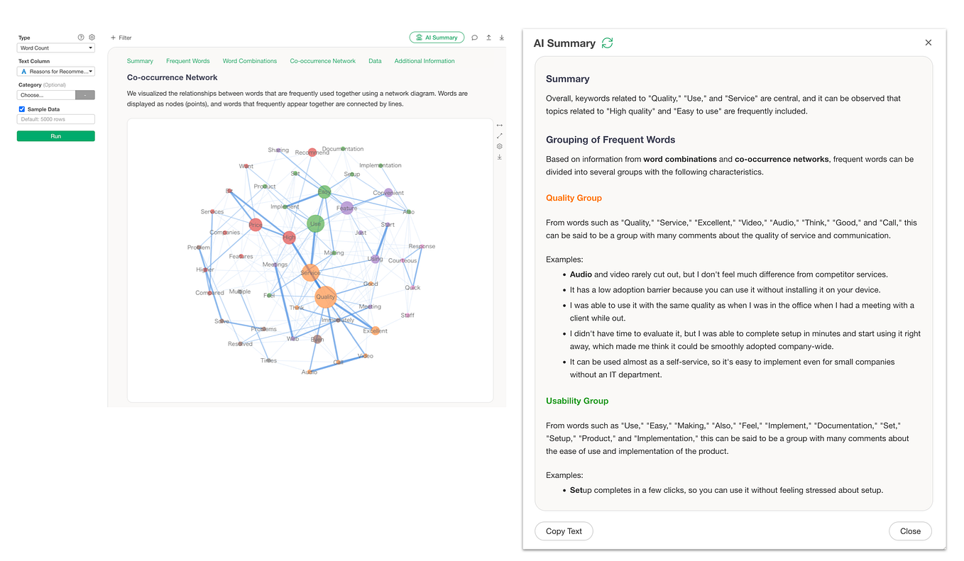Open the Text Column dropdown

point(55,71)
